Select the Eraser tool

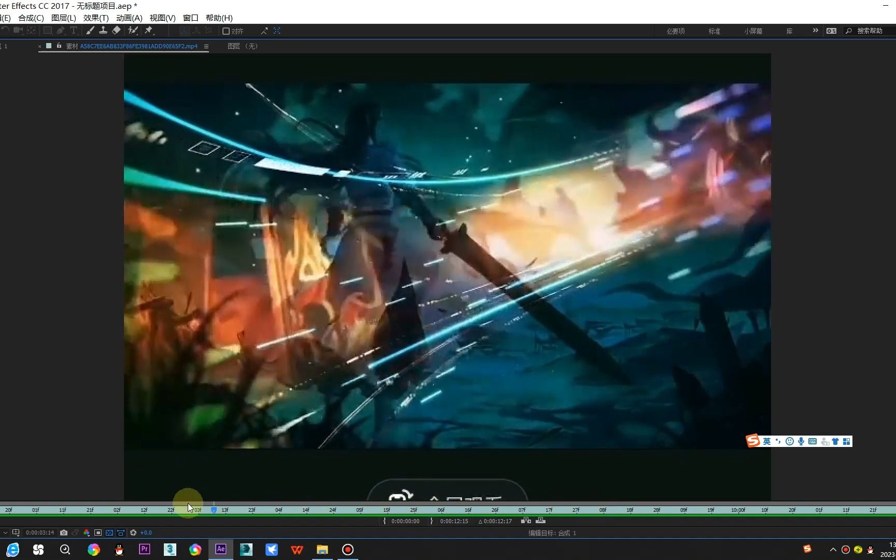116,31
